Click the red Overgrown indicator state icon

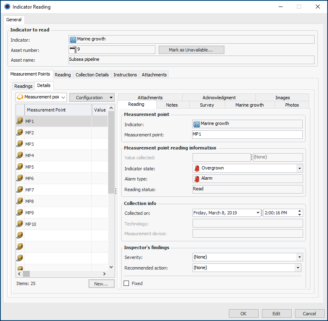(x=197, y=168)
